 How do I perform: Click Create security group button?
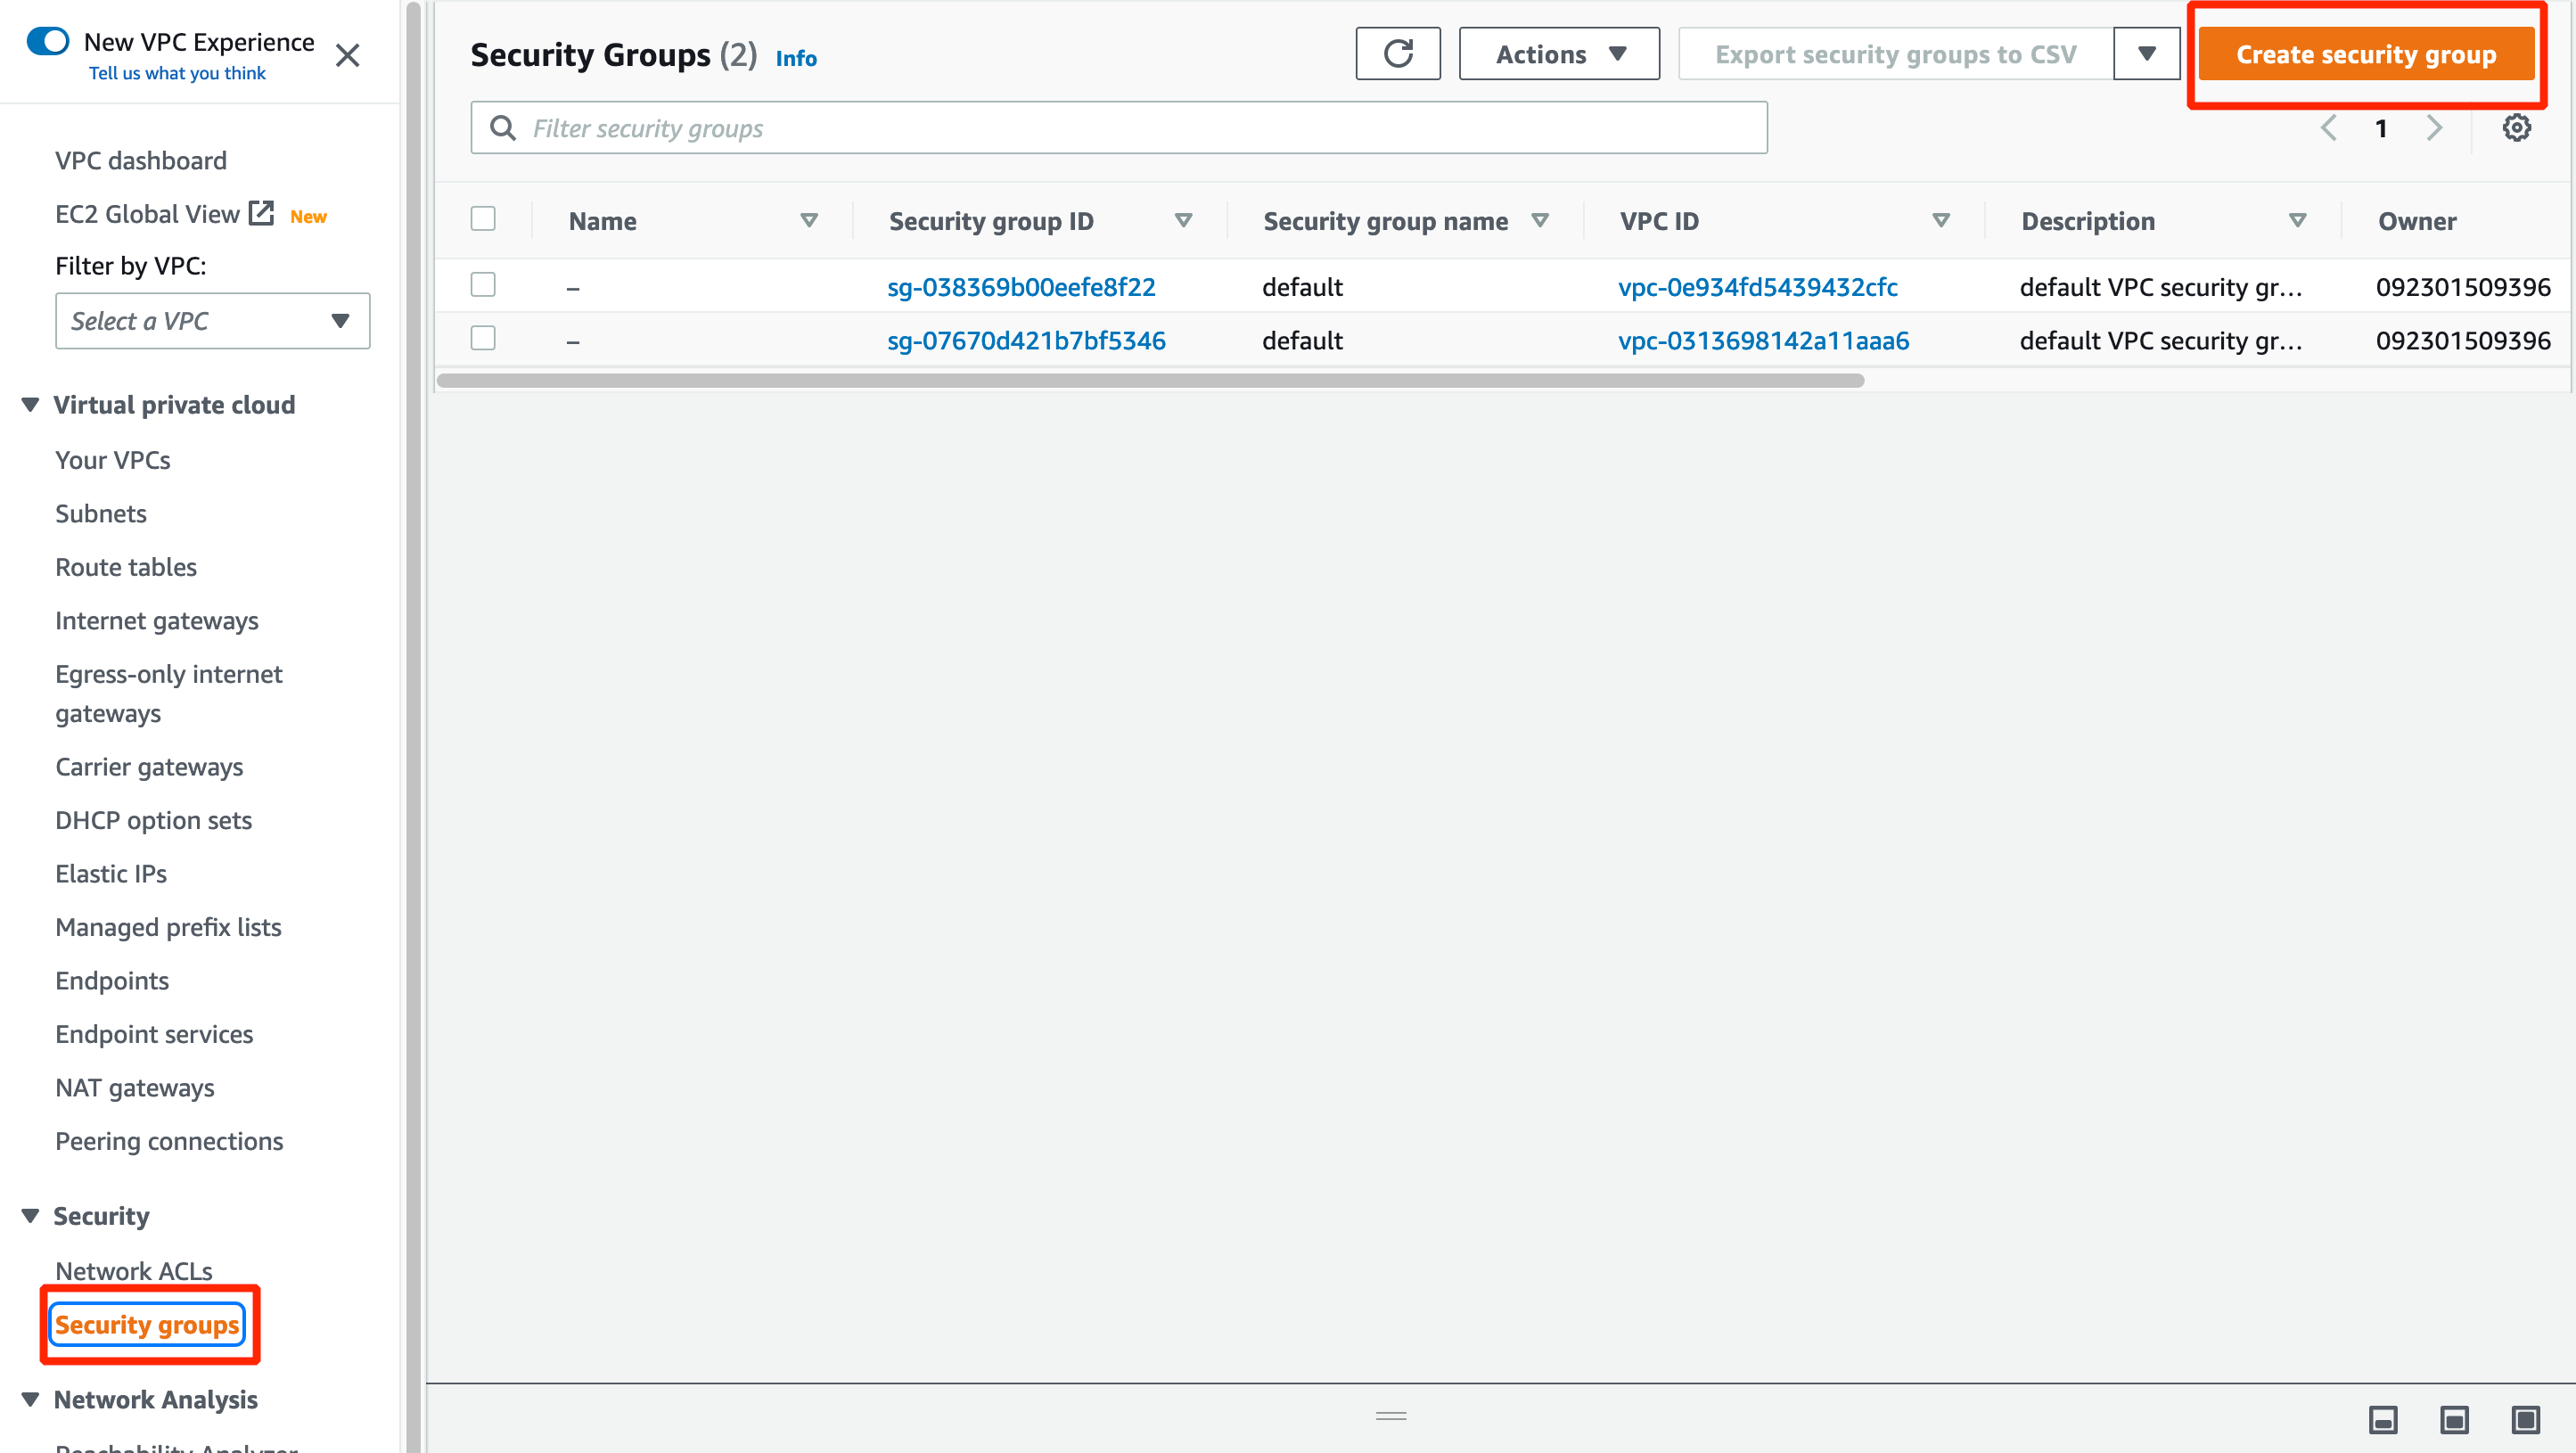click(x=2366, y=54)
